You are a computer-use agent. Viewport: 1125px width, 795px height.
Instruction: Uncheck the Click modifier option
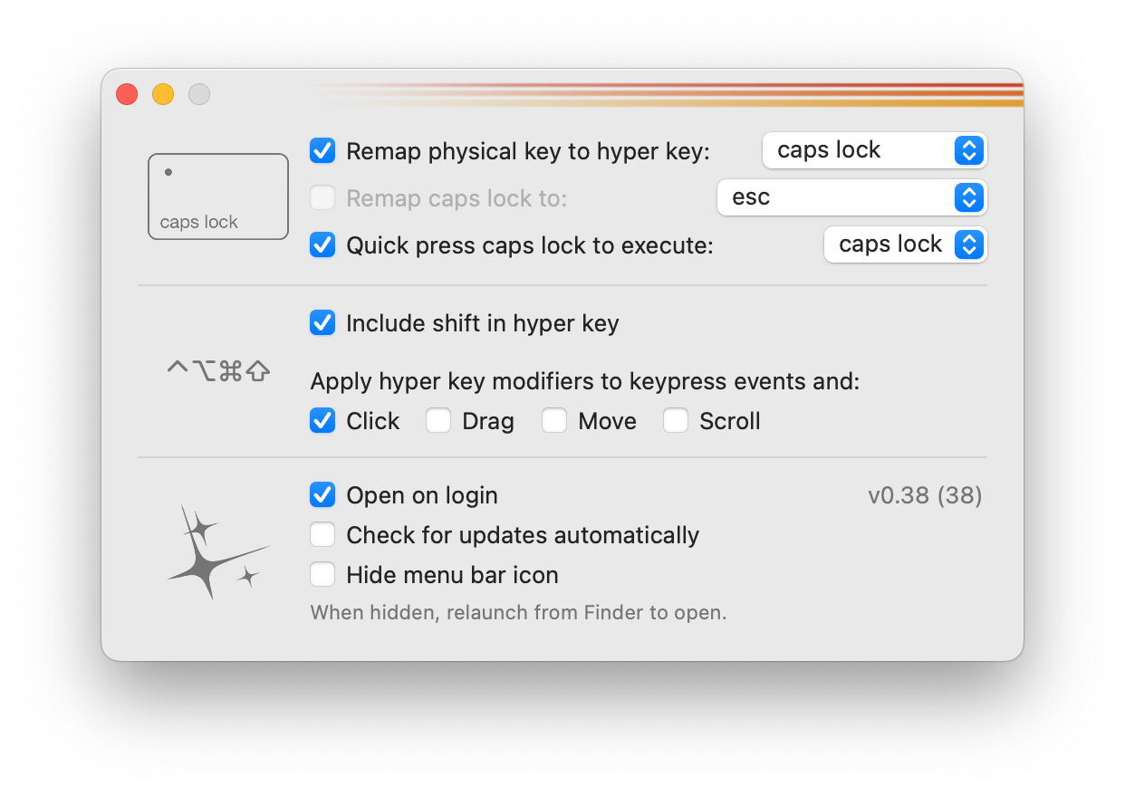(x=322, y=420)
